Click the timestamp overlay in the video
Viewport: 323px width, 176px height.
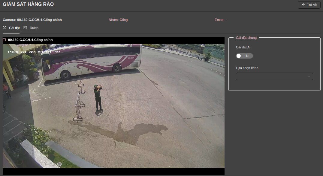[x=34, y=52]
